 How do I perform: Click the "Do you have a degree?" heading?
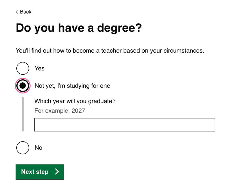tap(79, 28)
